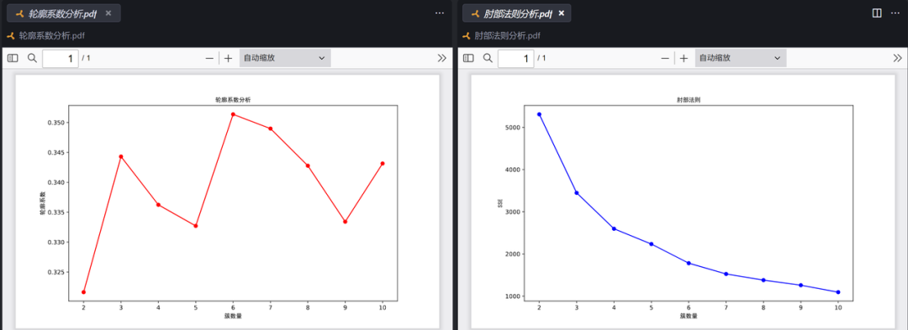Open more tools chevron in right viewer
Image resolution: width=908 pixels, height=330 pixels.
[x=898, y=58]
